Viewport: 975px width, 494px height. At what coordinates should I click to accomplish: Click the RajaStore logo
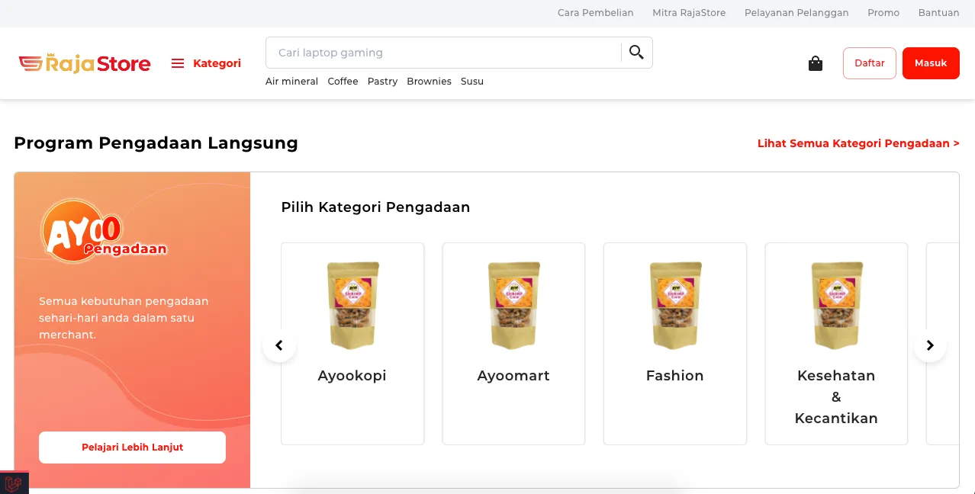pyautogui.click(x=85, y=63)
